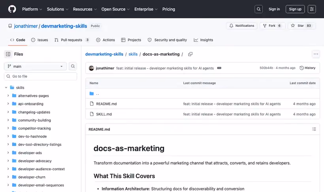Open the Solutions menu
324x192 pixels.
point(57,9)
